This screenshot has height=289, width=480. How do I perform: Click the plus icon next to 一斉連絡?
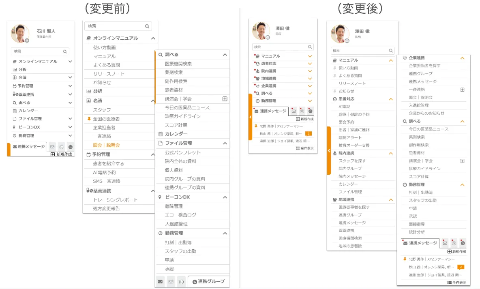coord(463,90)
